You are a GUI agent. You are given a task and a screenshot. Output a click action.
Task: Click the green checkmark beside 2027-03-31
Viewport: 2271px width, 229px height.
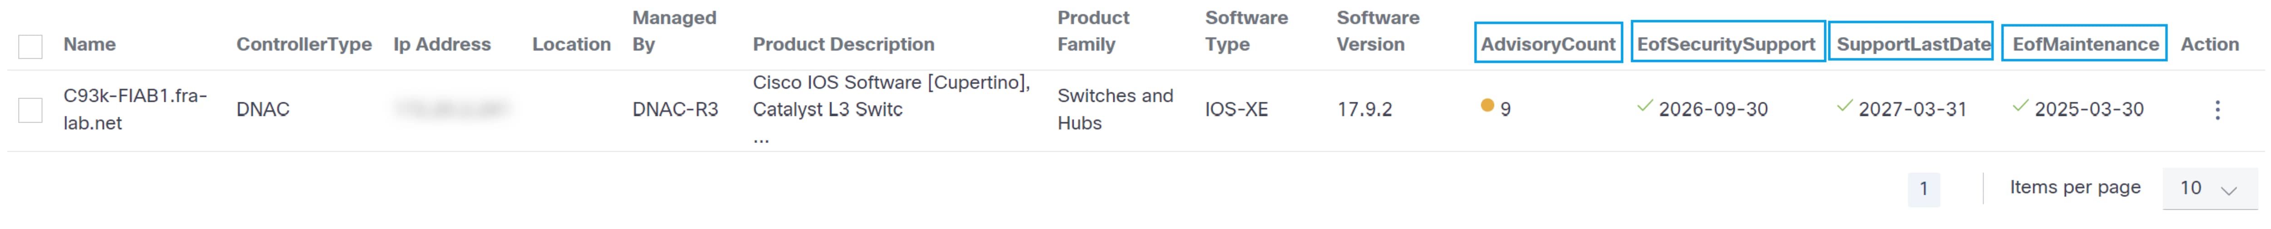pos(1844,106)
